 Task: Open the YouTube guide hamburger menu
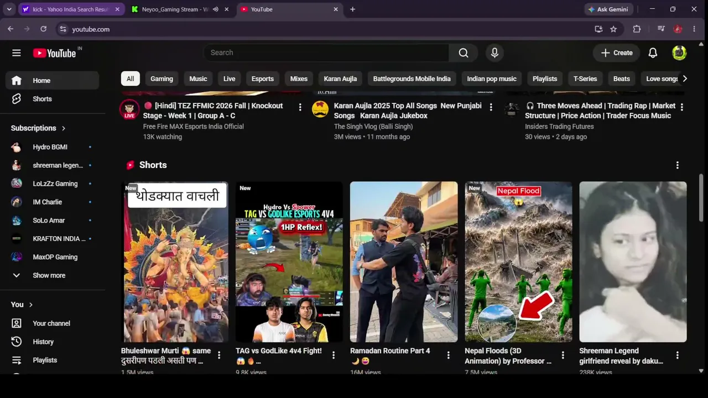point(17,53)
